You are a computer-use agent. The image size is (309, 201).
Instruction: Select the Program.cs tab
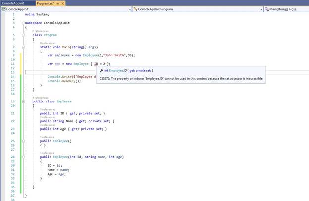point(46,3)
